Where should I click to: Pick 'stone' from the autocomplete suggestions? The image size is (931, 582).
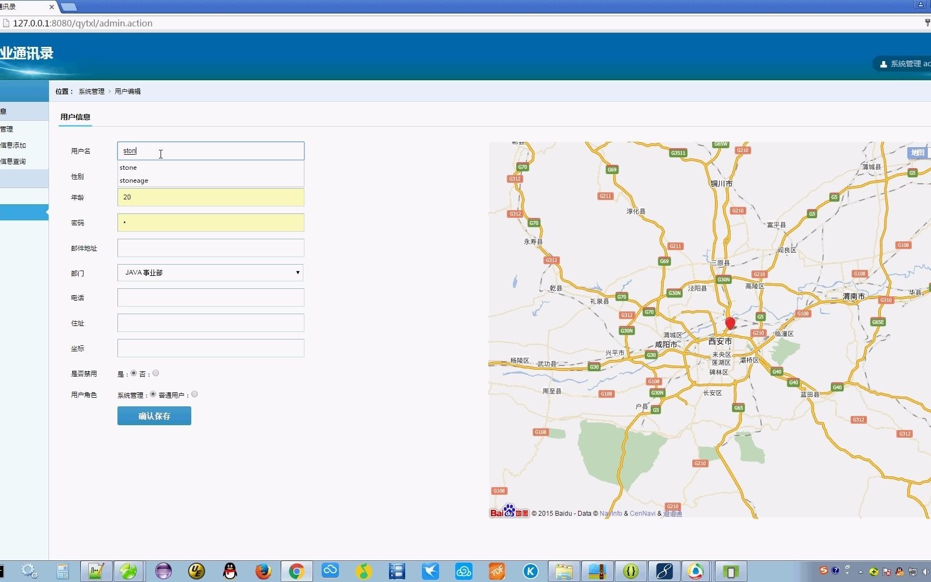(210, 168)
